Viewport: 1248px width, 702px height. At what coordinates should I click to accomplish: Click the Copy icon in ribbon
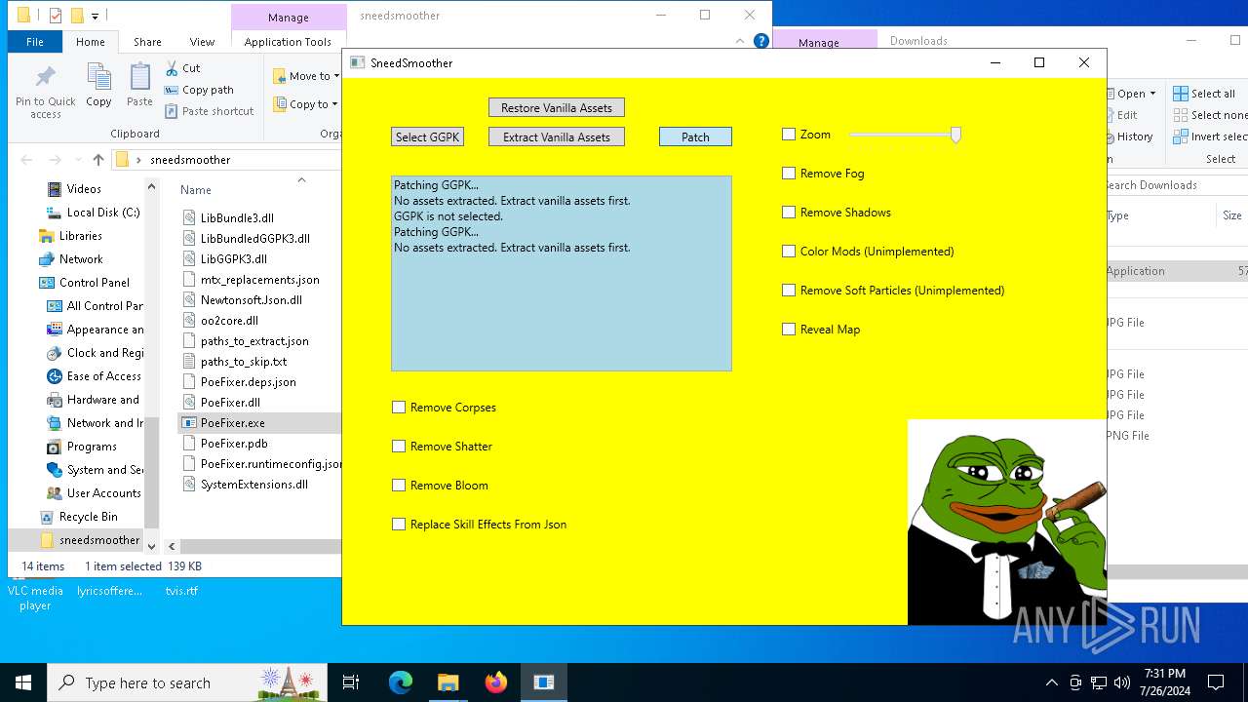pyautogui.click(x=98, y=85)
